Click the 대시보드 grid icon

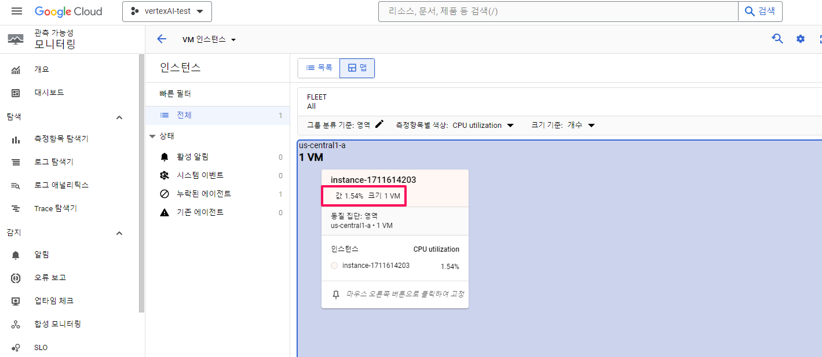point(16,93)
